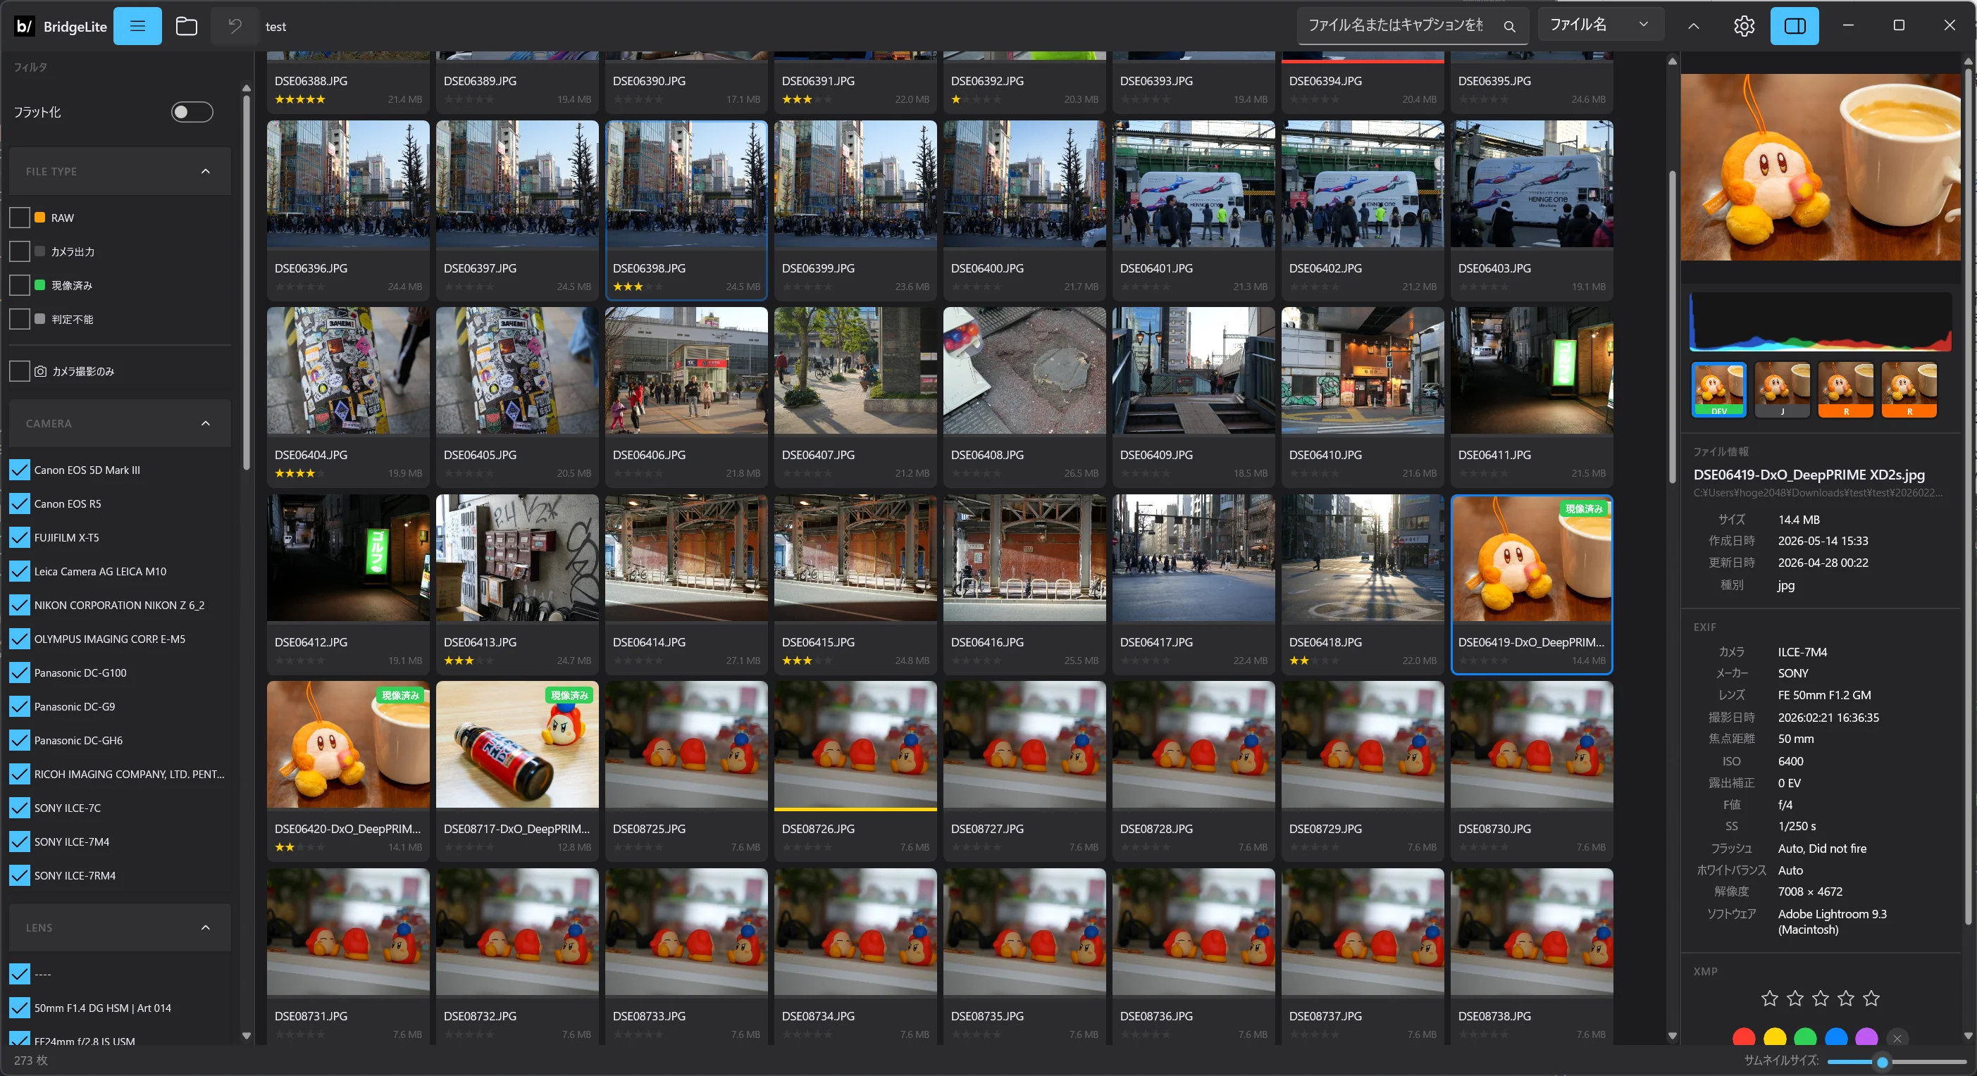
Task: Toggle the hamburger filter panel button
Action: point(137,26)
